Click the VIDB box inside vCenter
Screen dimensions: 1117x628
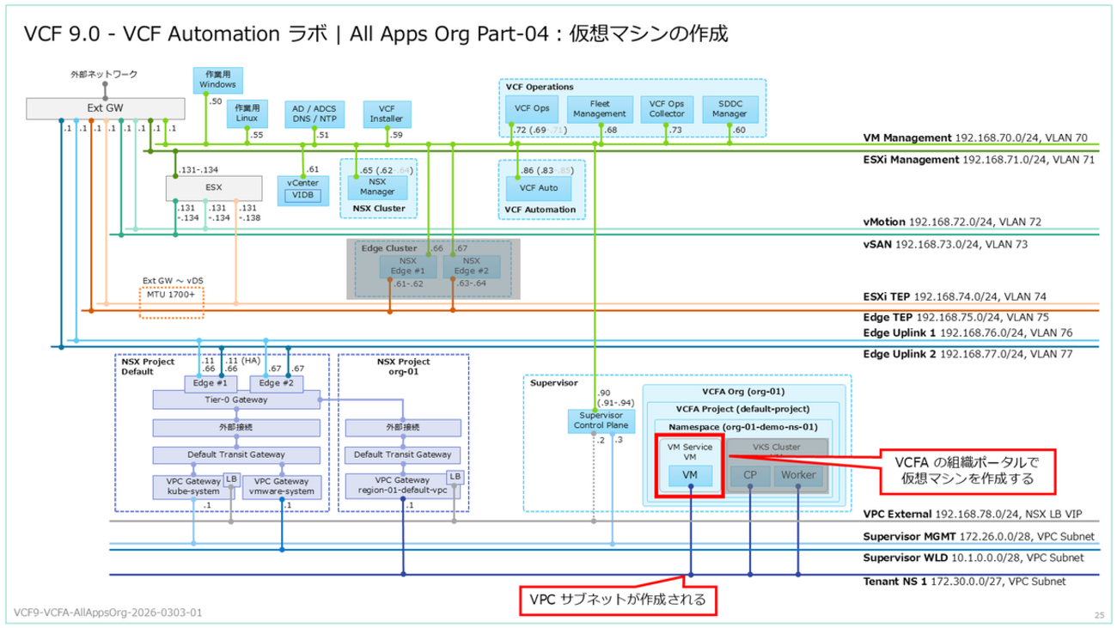[x=303, y=195]
